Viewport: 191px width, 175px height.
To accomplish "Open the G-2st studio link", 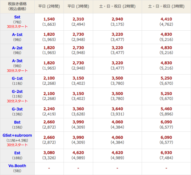I will (x=17, y=91).
